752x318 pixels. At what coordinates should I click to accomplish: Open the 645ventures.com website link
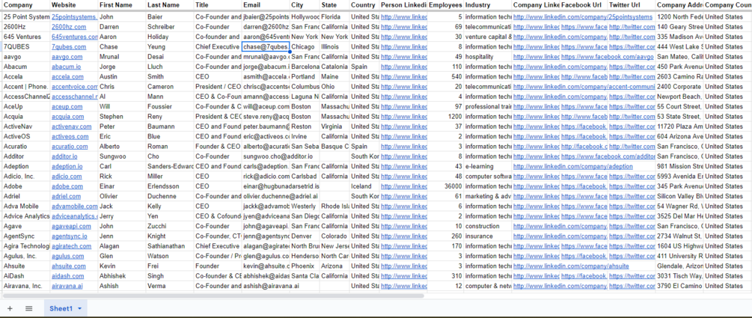74,37
